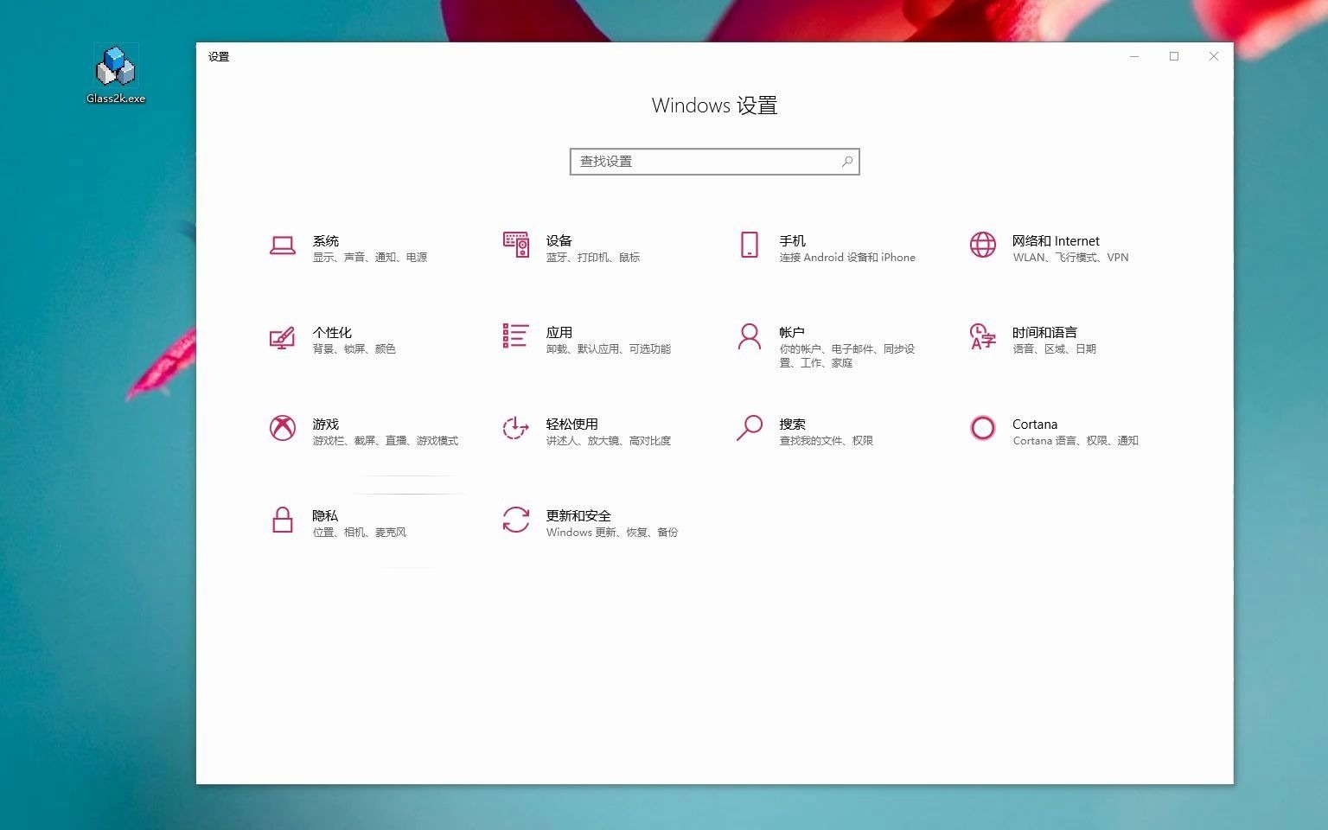Image resolution: width=1328 pixels, height=830 pixels.
Task: Select the Glass2k.exe desktop icon
Action: (116, 75)
